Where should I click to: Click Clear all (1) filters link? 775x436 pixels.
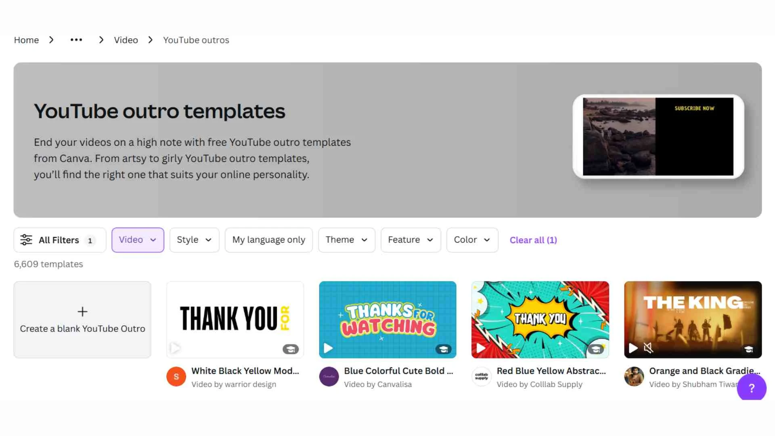click(x=533, y=240)
